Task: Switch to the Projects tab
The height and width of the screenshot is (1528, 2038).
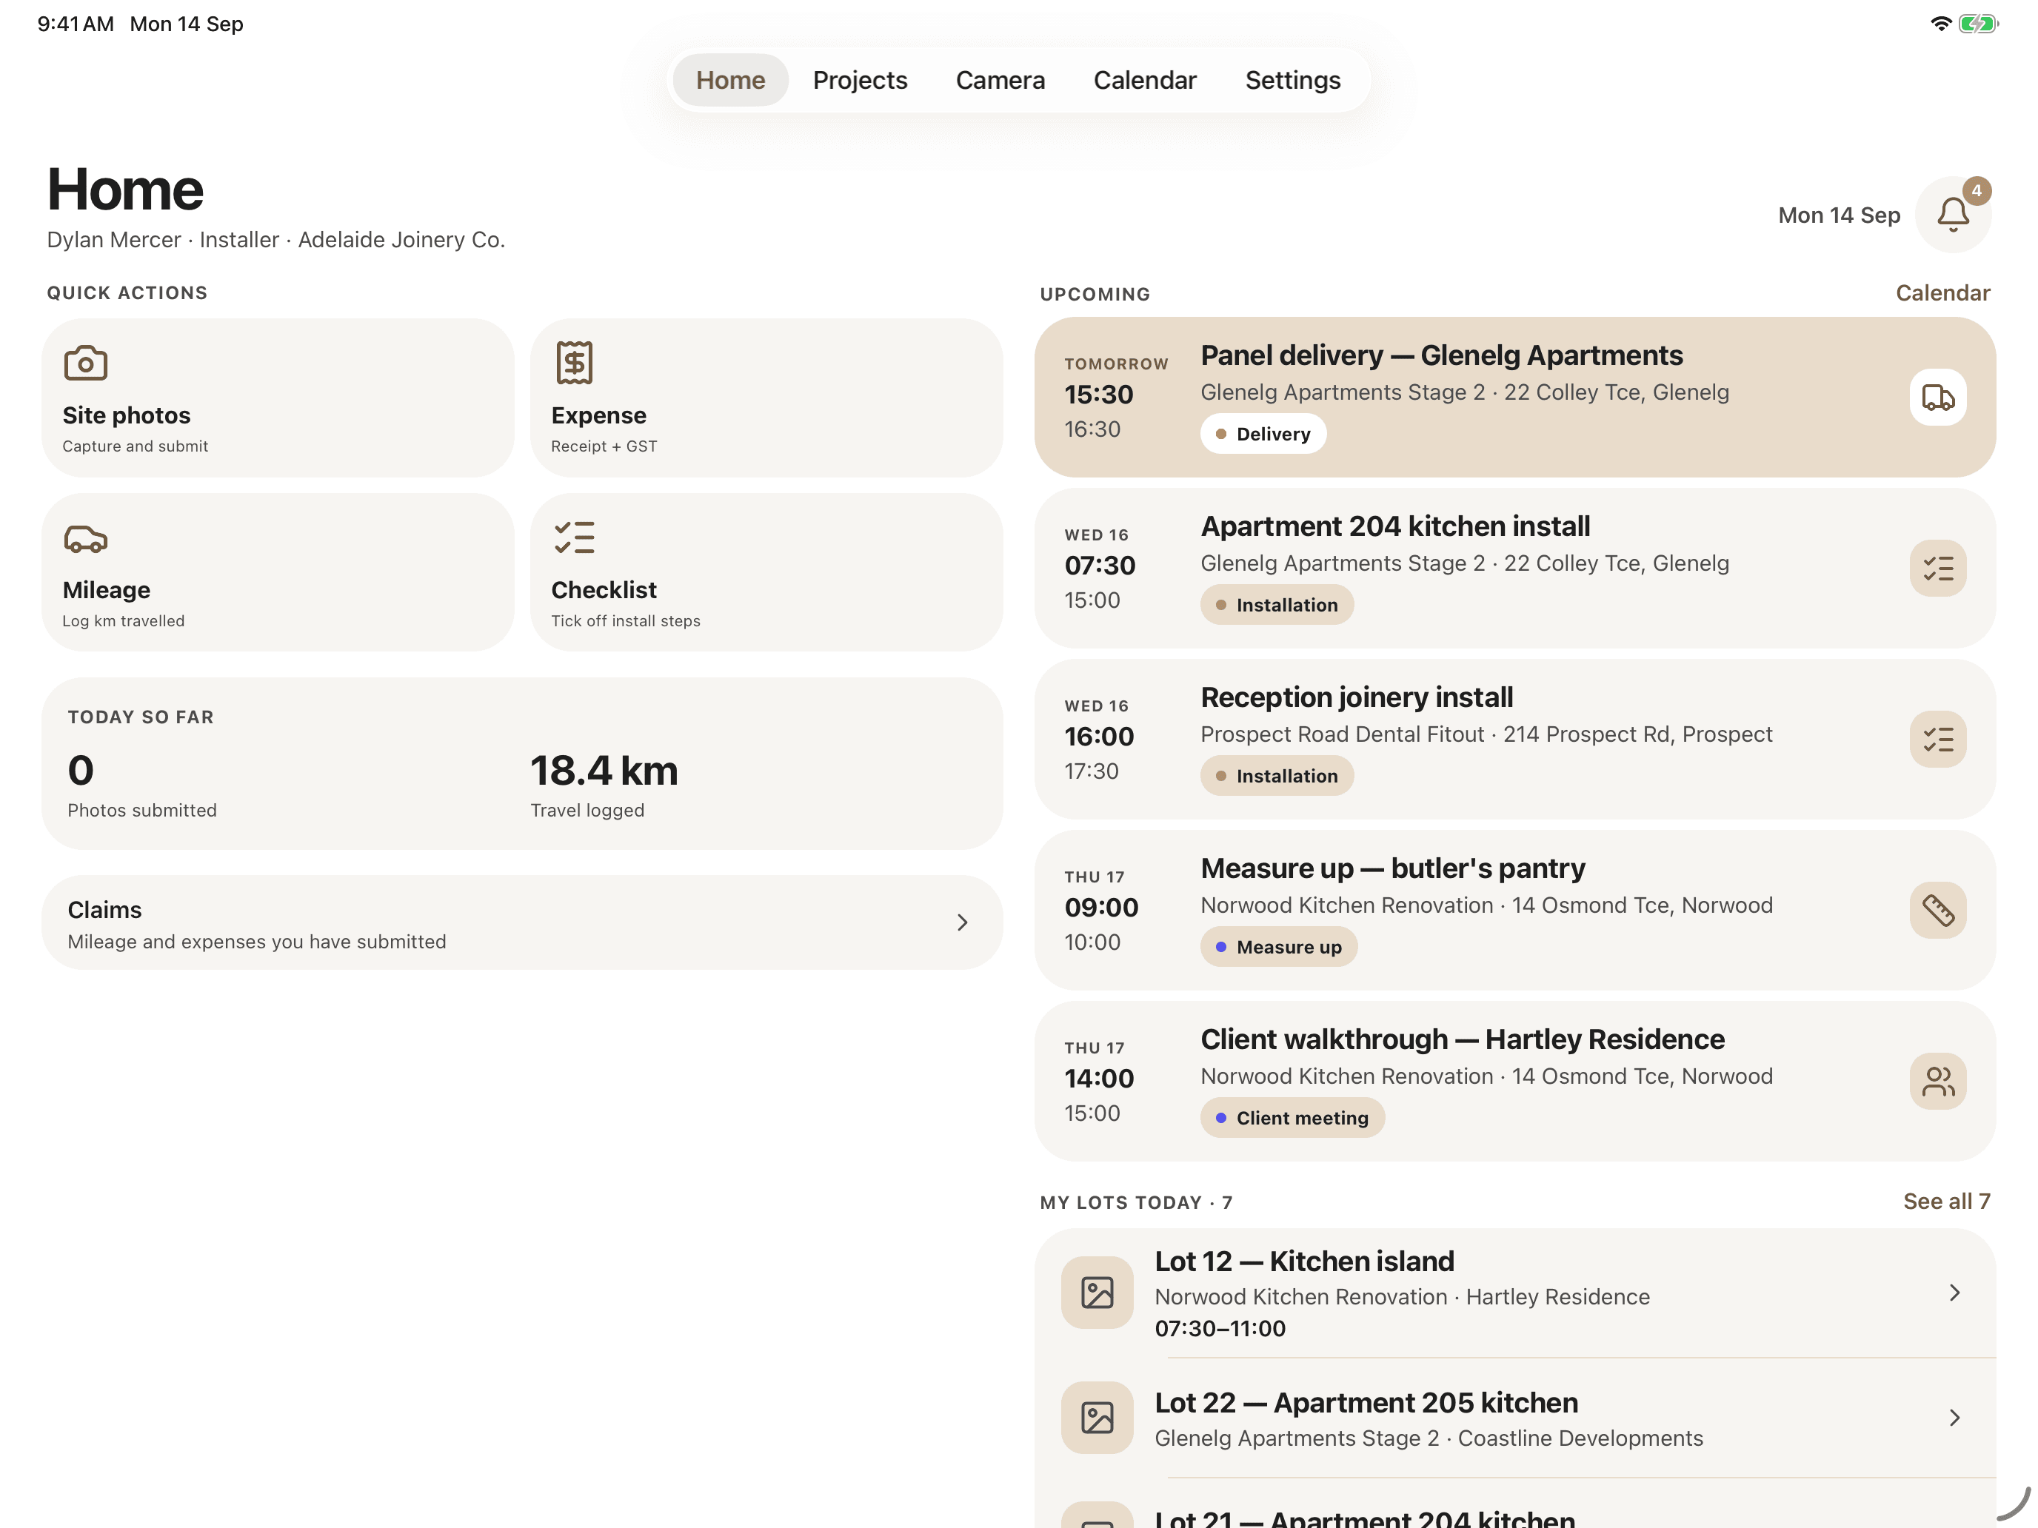Action: tap(860, 80)
